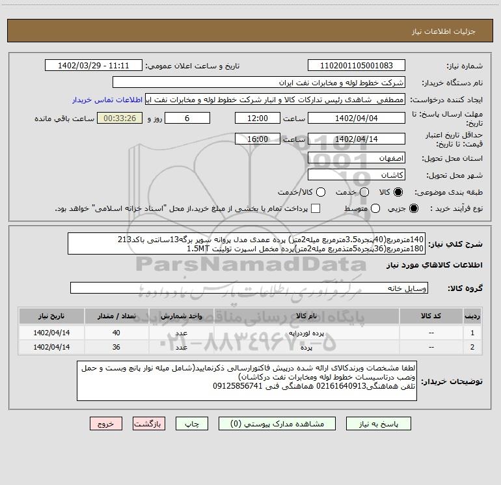Click the quantity cell showing 36
Image resolution: width=501 pixels, height=485 pixels.
click(x=116, y=347)
